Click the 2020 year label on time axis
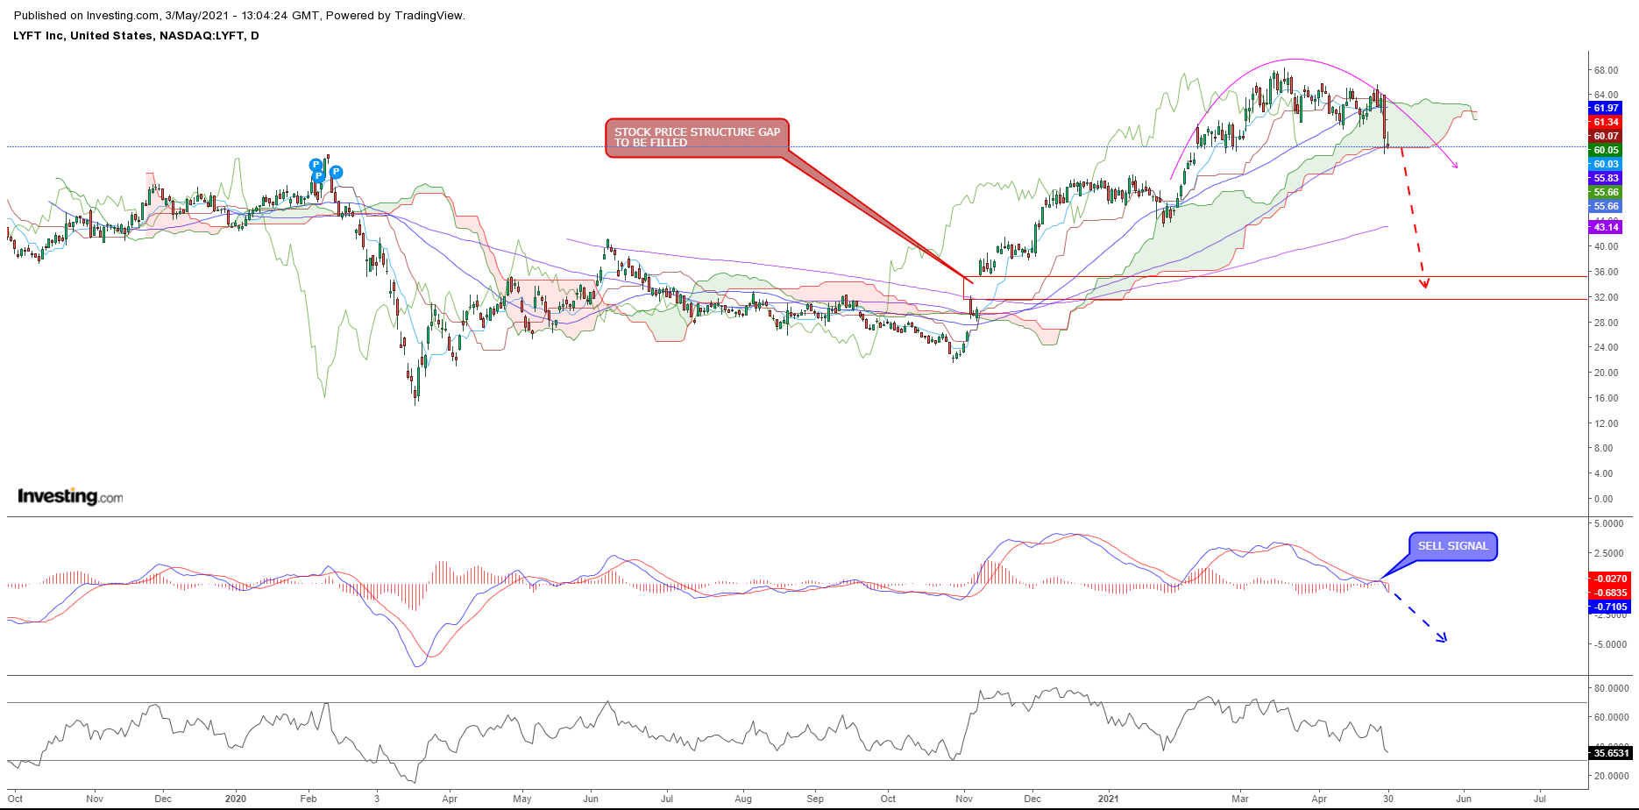Viewport: 1639px width, 810px height. (236, 799)
